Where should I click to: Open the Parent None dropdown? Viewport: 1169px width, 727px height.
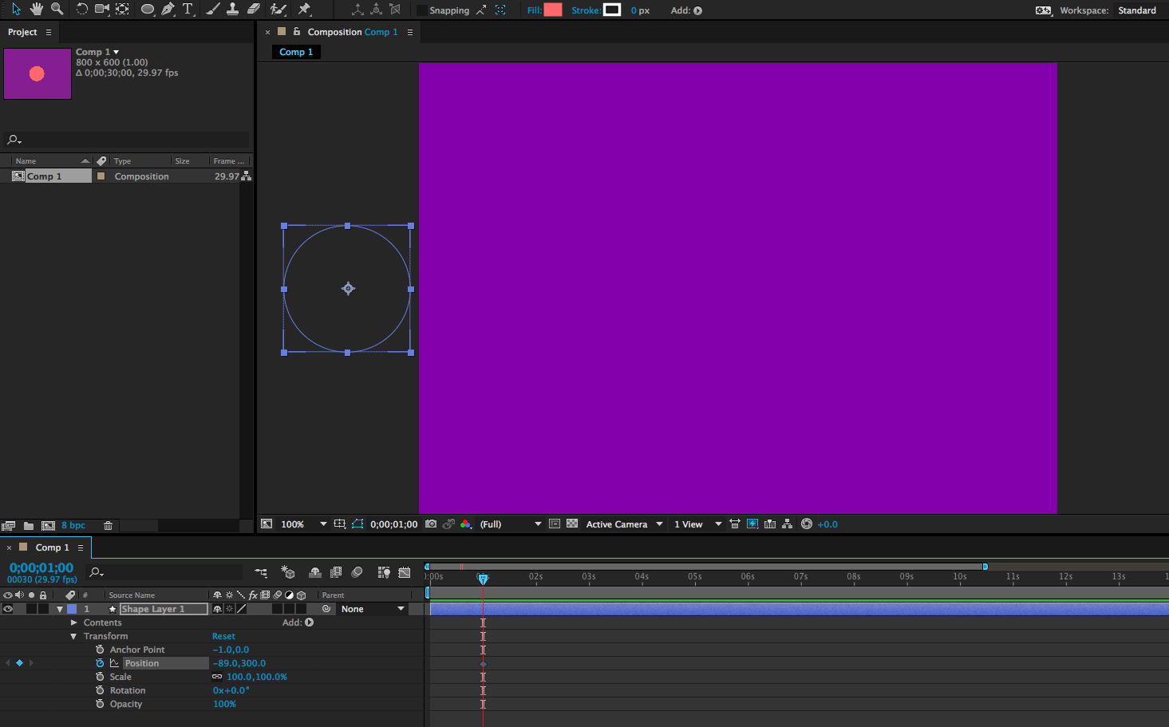[373, 609]
